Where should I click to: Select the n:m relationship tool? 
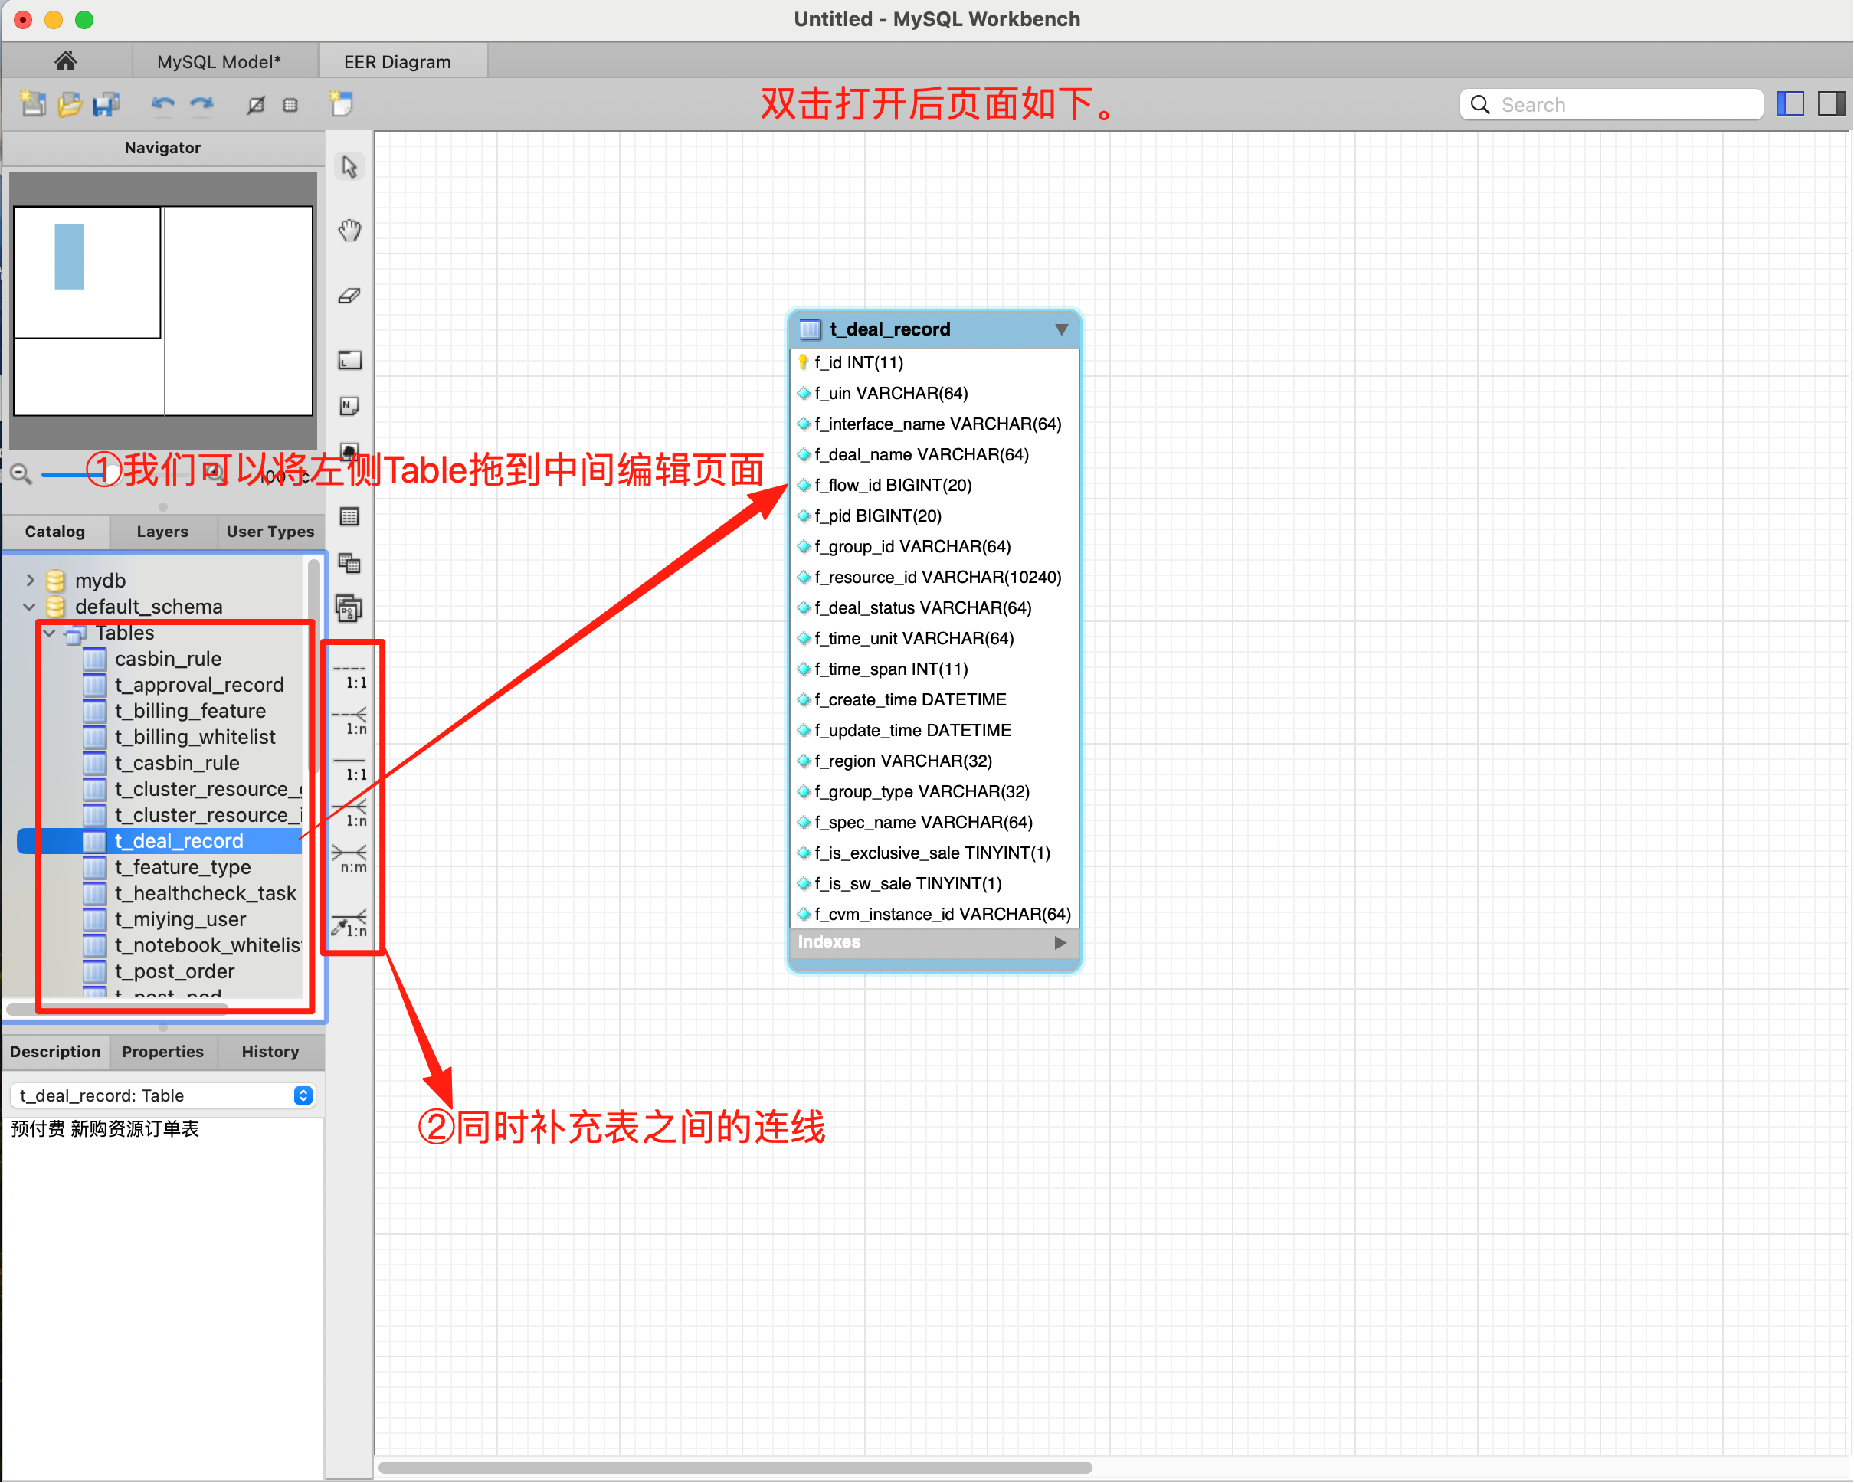[x=351, y=859]
